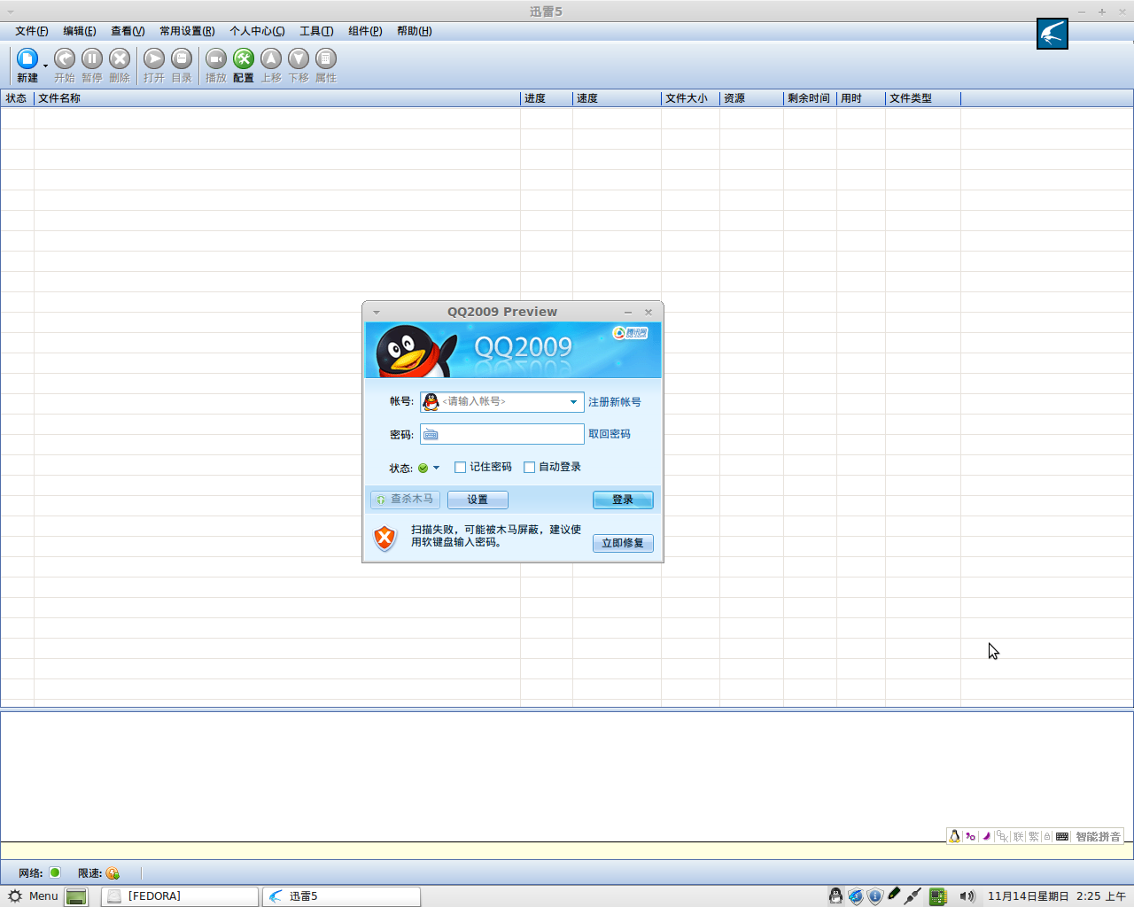
Task: Open the 文件(F) menu
Action: [32, 31]
